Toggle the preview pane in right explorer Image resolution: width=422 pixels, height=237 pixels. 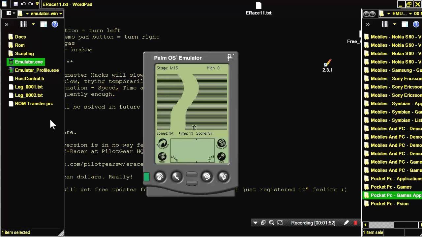tap(405, 24)
